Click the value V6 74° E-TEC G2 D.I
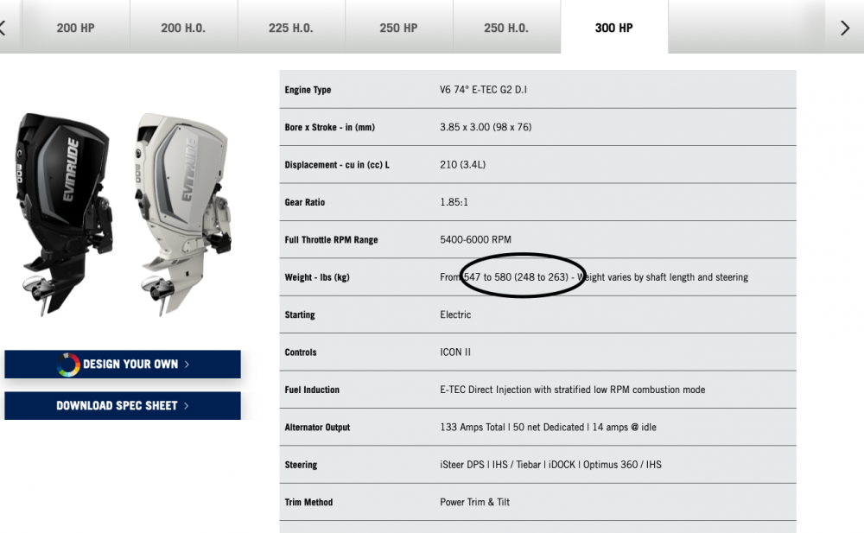The width and height of the screenshot is (864, 533). click(x=483, y=90)
